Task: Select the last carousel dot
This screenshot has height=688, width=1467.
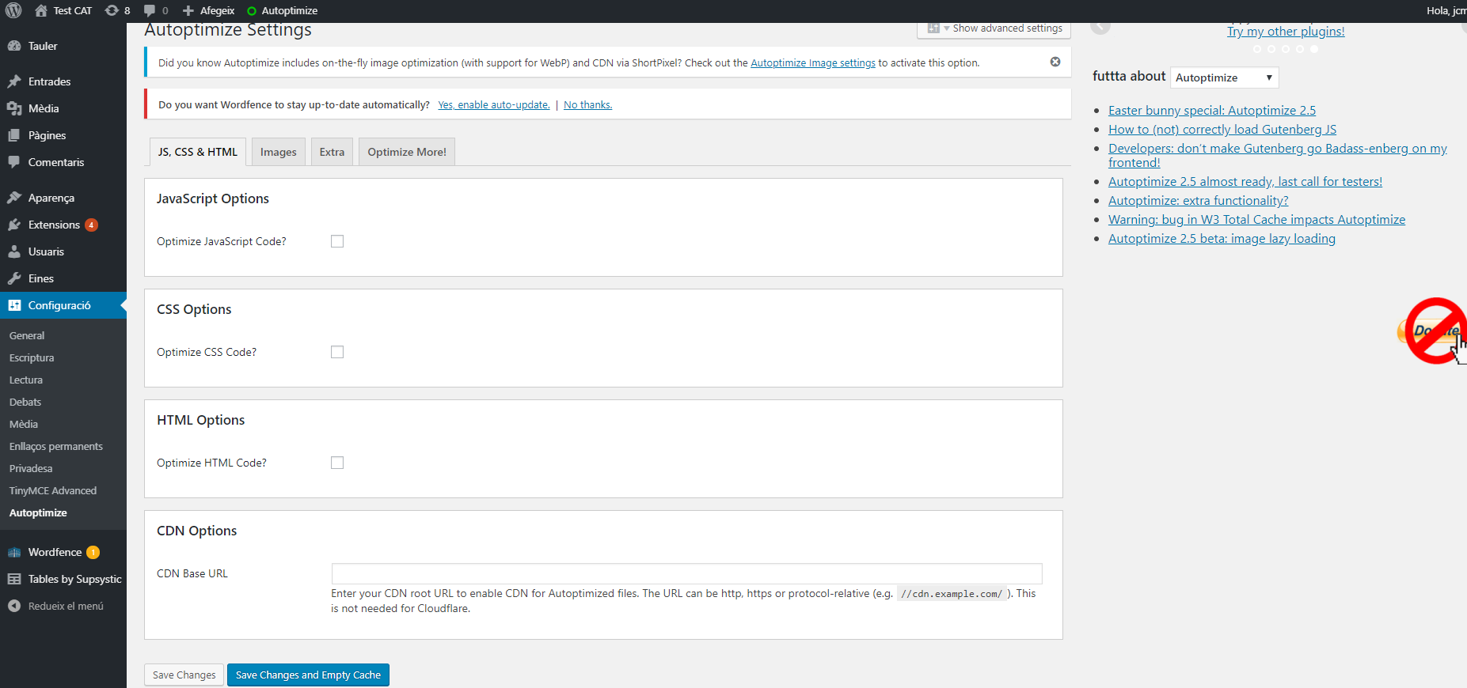Action: tap(1314, 49)
